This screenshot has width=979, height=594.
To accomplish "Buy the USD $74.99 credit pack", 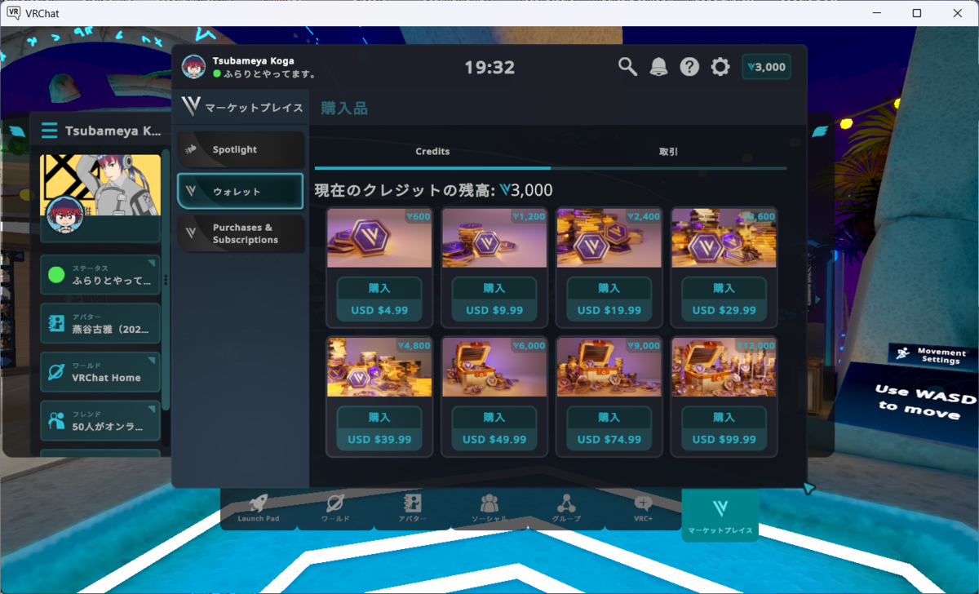I will click(x=609, y=428).
